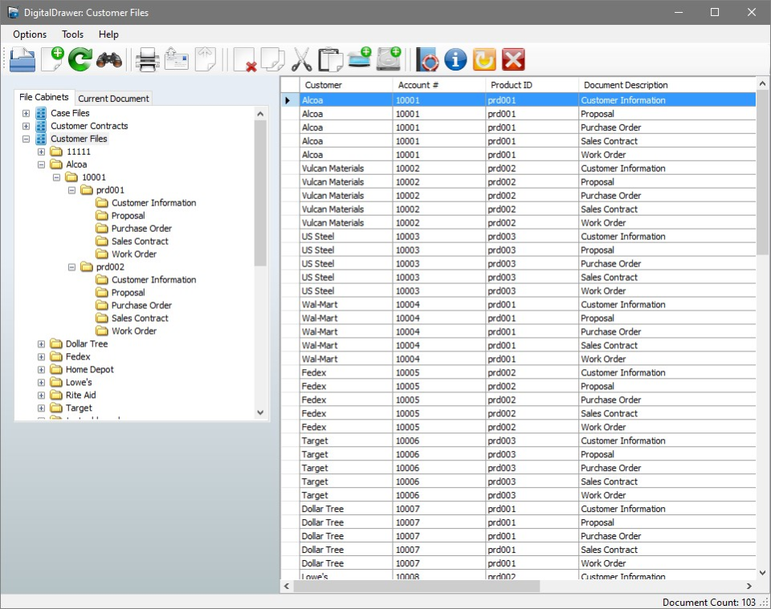Collapse the Customer Files cabinet
The width and height of the screenshot is (771, 609).
pos(25,138)
